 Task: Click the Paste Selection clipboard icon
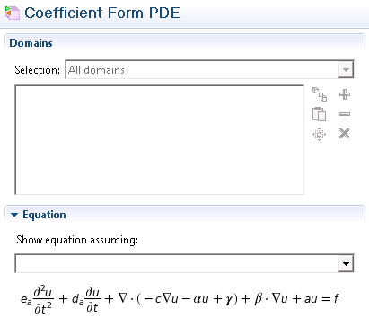point(319,114)
